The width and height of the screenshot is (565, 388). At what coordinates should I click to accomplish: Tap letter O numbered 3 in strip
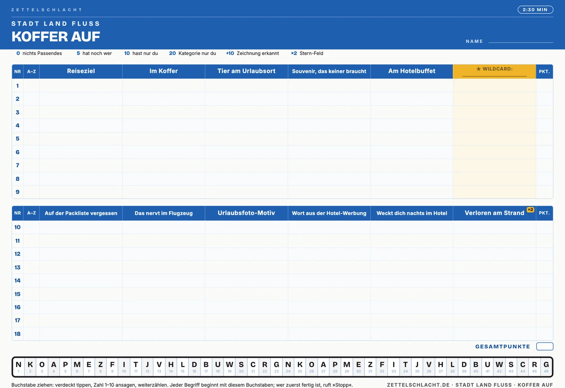42,367
